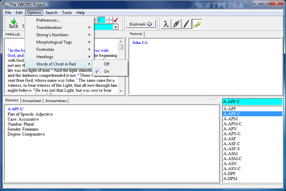This screenshot has height=191, width=286.
Task: Select A-APN in the key list
Action: pos(252,129)
